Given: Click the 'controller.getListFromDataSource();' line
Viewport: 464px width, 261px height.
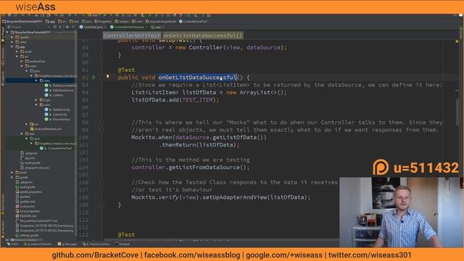Looking at the screenshot, I should pos(190,167).
